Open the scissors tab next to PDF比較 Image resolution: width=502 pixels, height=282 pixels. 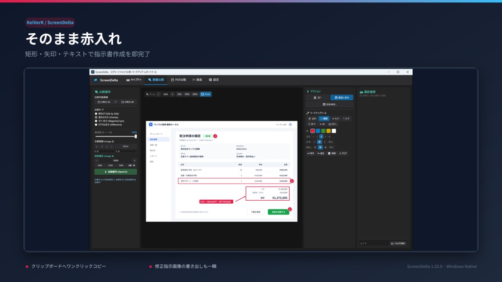point(197,80)
